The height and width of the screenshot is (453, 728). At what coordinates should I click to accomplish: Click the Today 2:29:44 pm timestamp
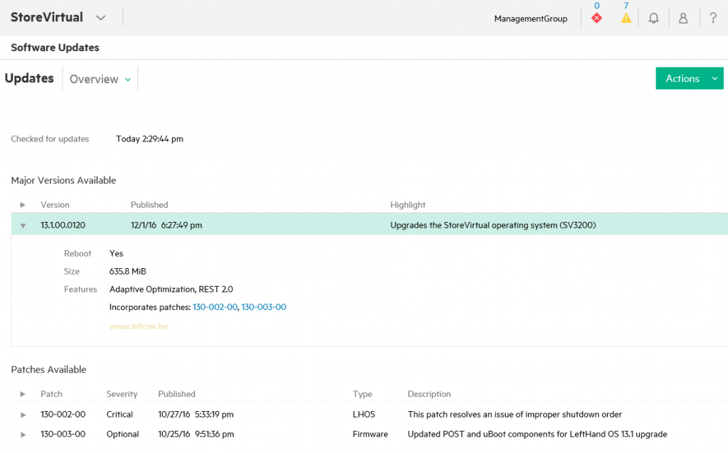pyautogui.click(x=149, y=139)
